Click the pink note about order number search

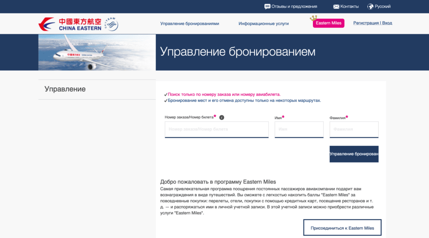[224, 94]
